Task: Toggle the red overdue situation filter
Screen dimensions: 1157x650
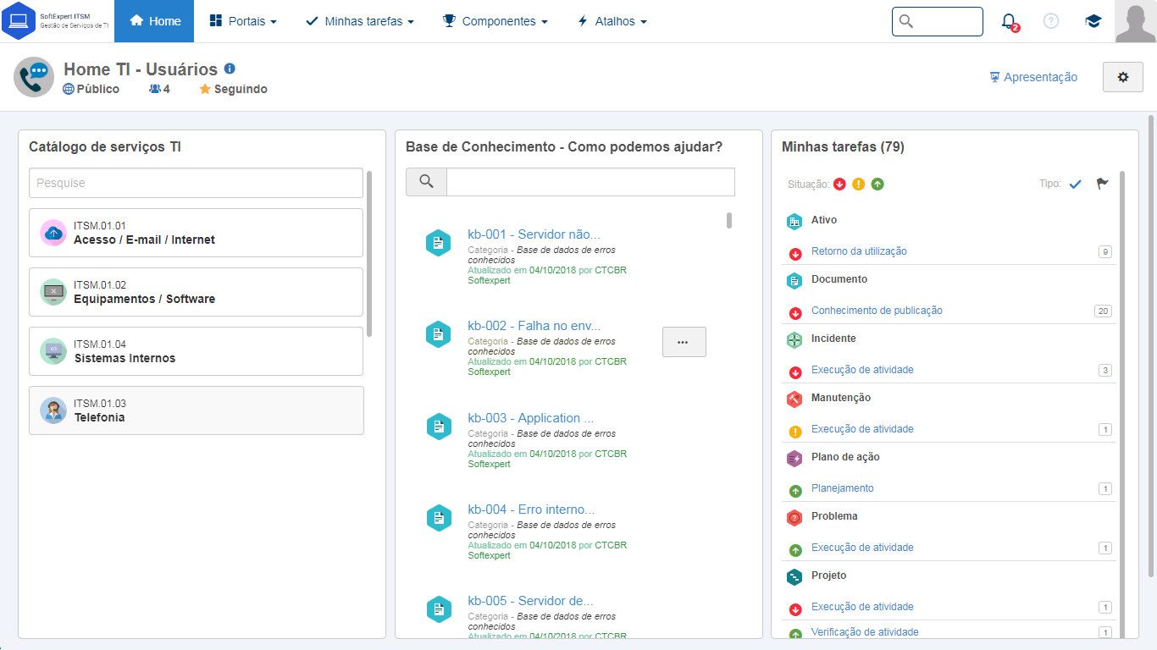Action: point(839,184)
